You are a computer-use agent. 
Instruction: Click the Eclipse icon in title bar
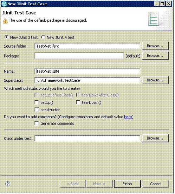(4, 4)
